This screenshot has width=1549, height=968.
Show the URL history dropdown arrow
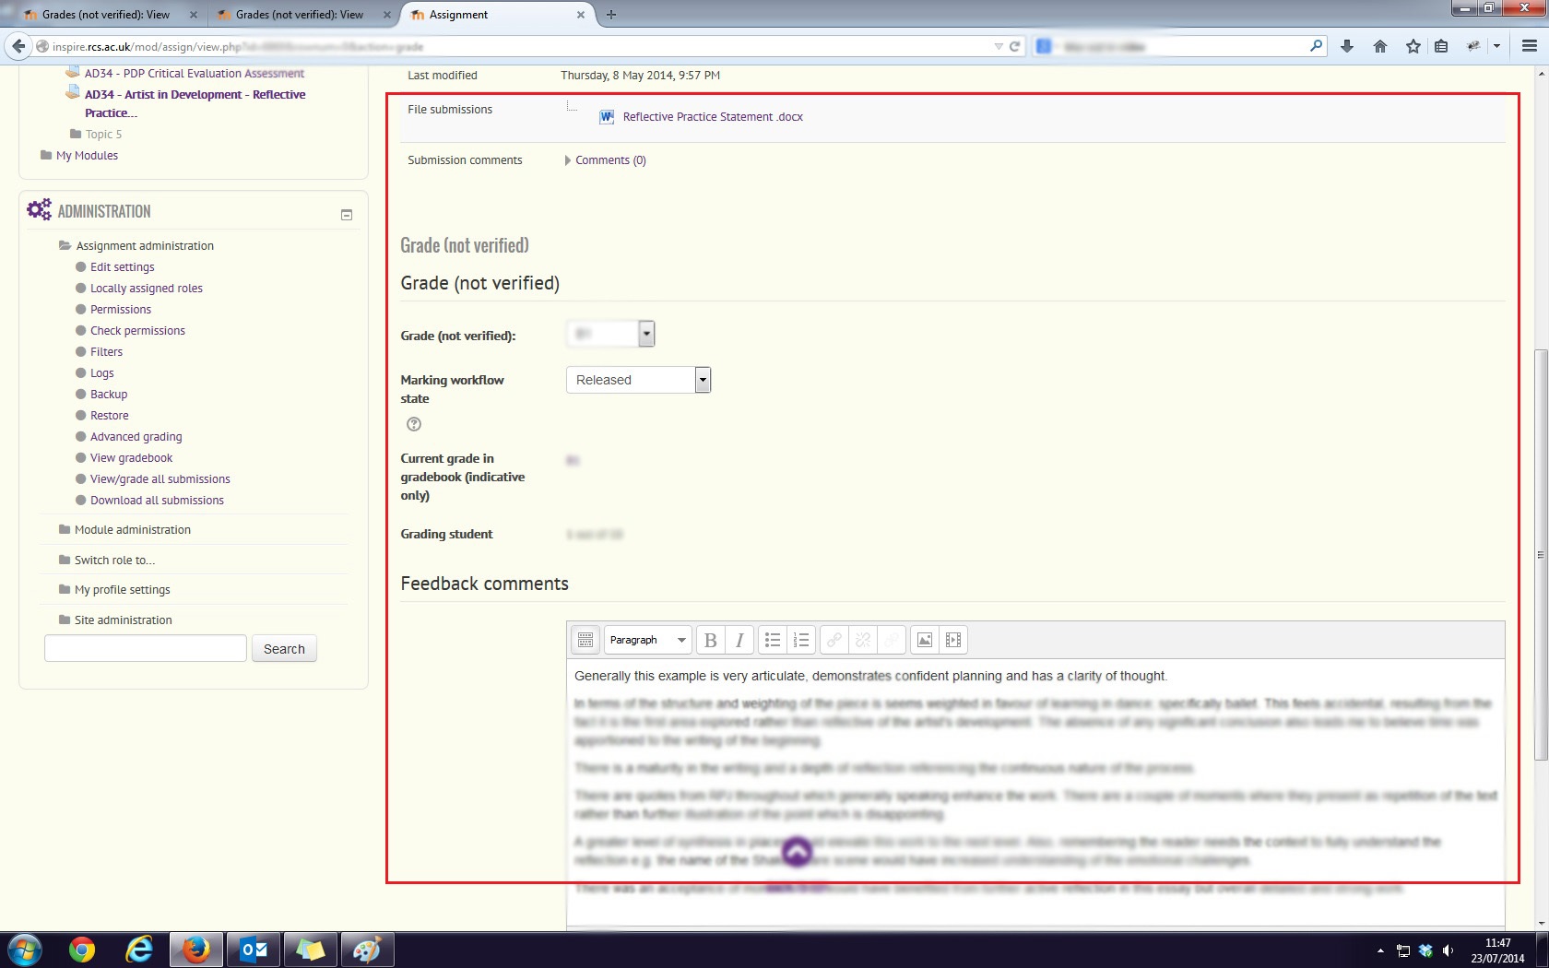(999, 46)
